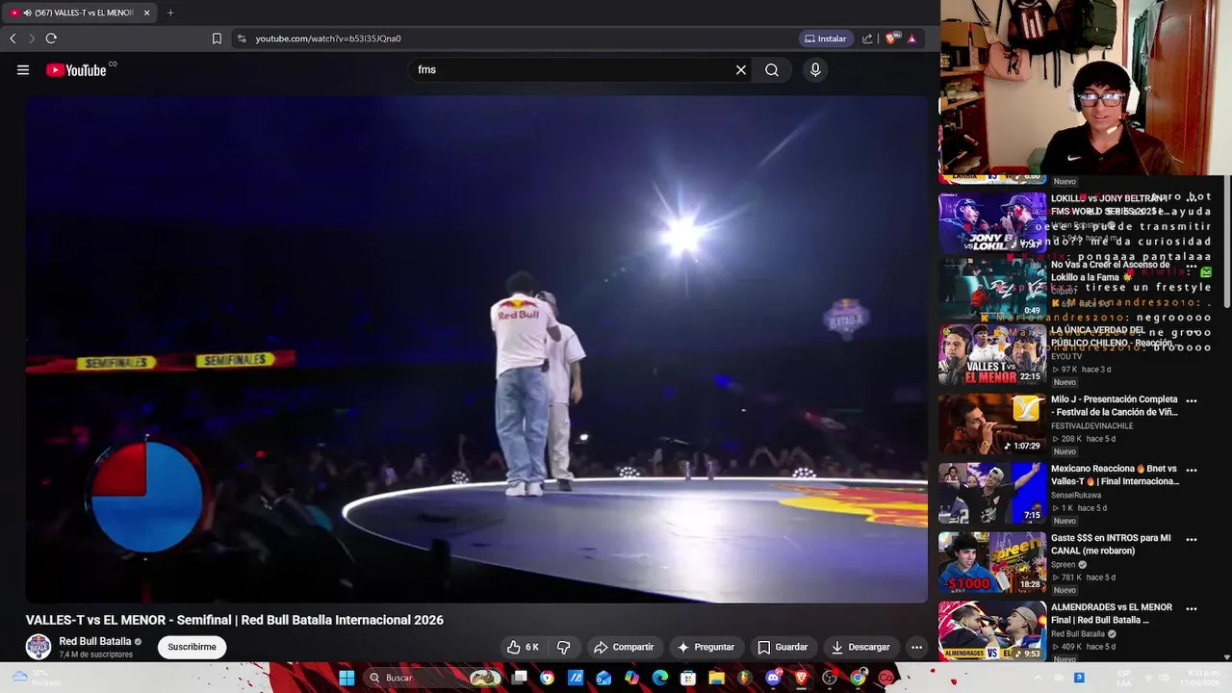Open the LOKILLO vs JONY BELTRAN thumbnail
This screenshot has width=1232, height=693.
point(992,222)
